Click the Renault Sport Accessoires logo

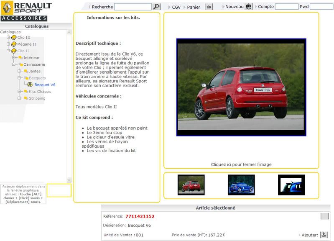[x=26, y=11]
